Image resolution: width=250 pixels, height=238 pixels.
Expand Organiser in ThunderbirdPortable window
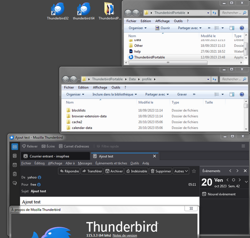pyautogui.click(x=138, y=28)
